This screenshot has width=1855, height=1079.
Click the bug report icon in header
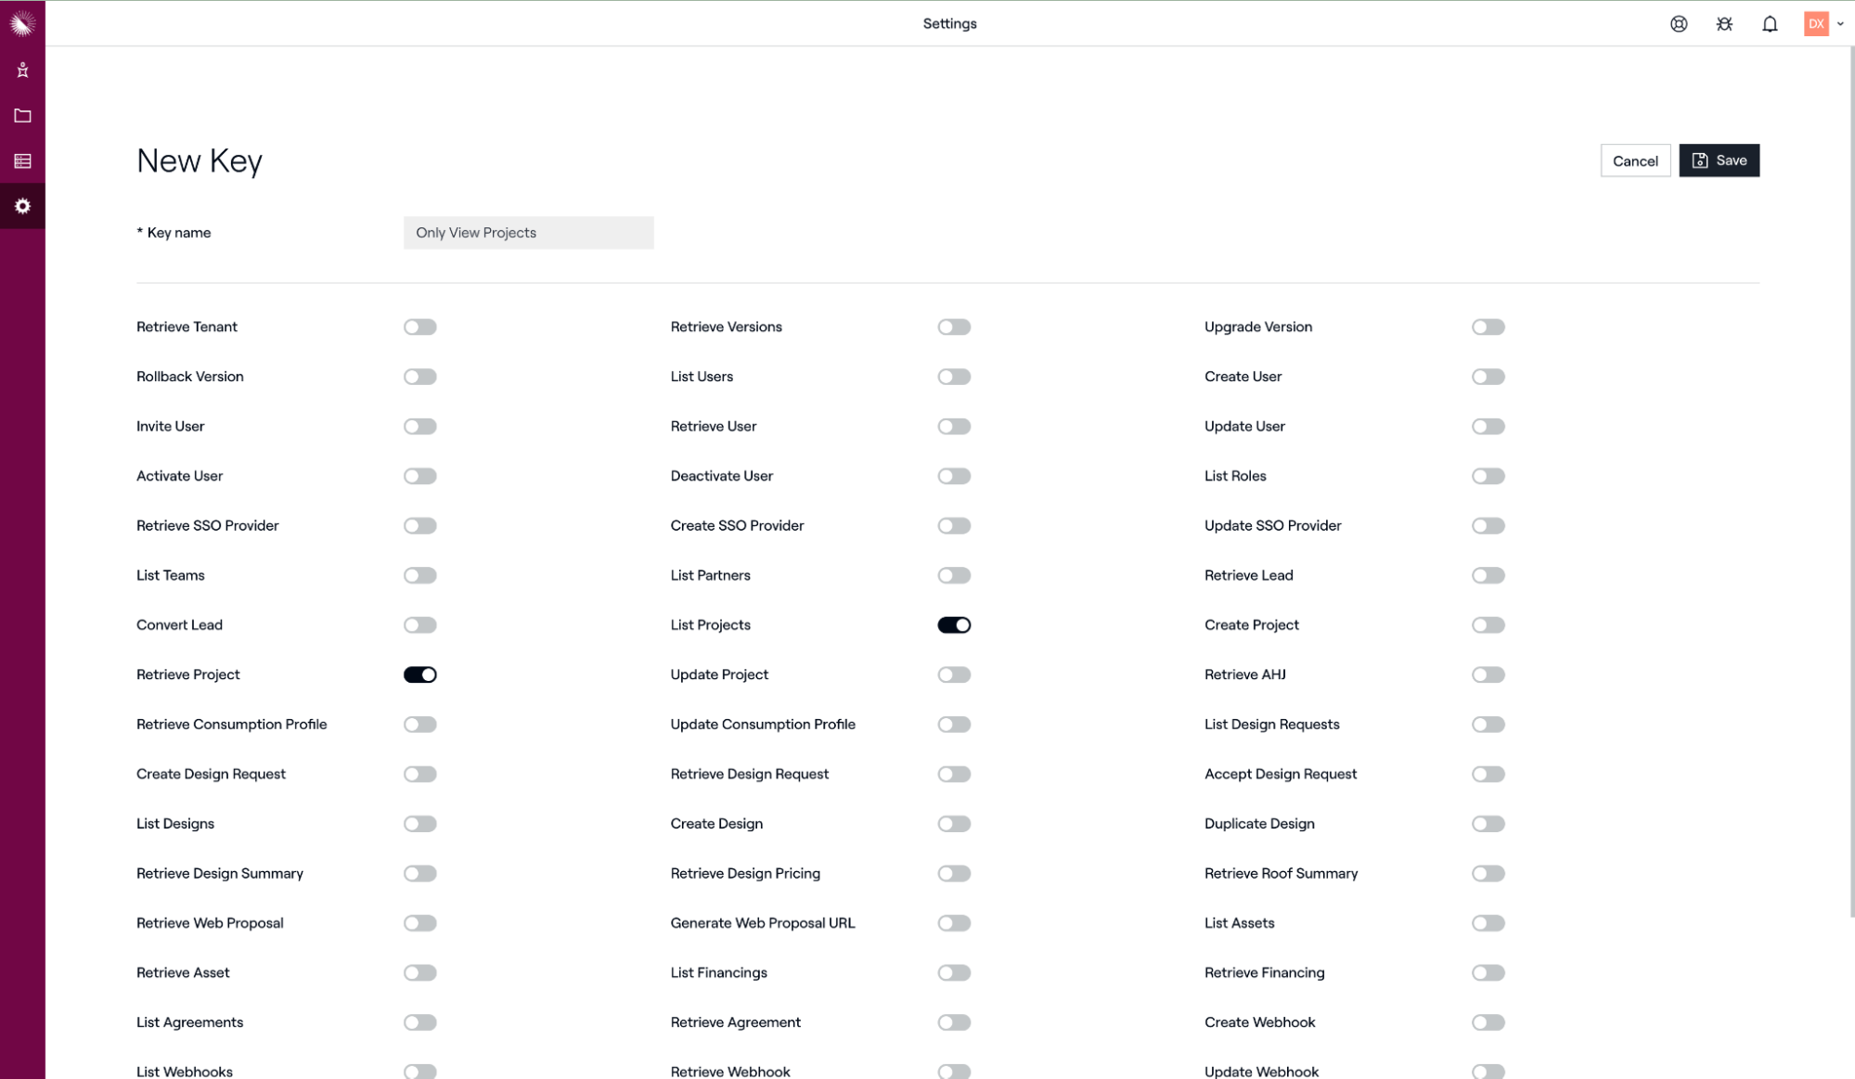pyautogui.click(x=1724, y=24)
